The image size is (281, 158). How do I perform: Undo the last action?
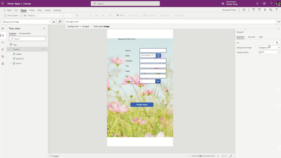coord(253,10)
